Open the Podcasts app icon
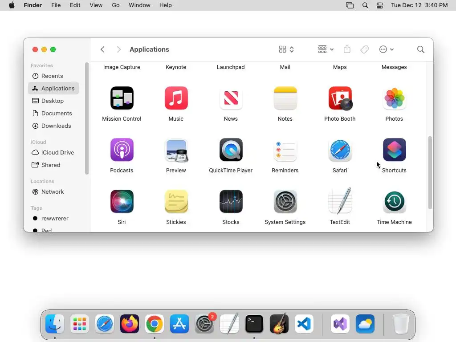The image size is (456, 342). point(122,150)
